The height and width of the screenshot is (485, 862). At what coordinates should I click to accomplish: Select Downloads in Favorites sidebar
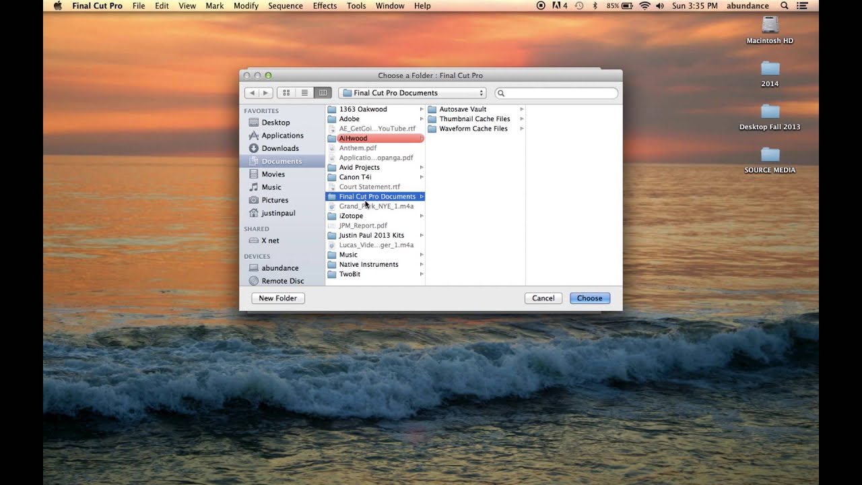pyautogui.click(x=280, y=148)
